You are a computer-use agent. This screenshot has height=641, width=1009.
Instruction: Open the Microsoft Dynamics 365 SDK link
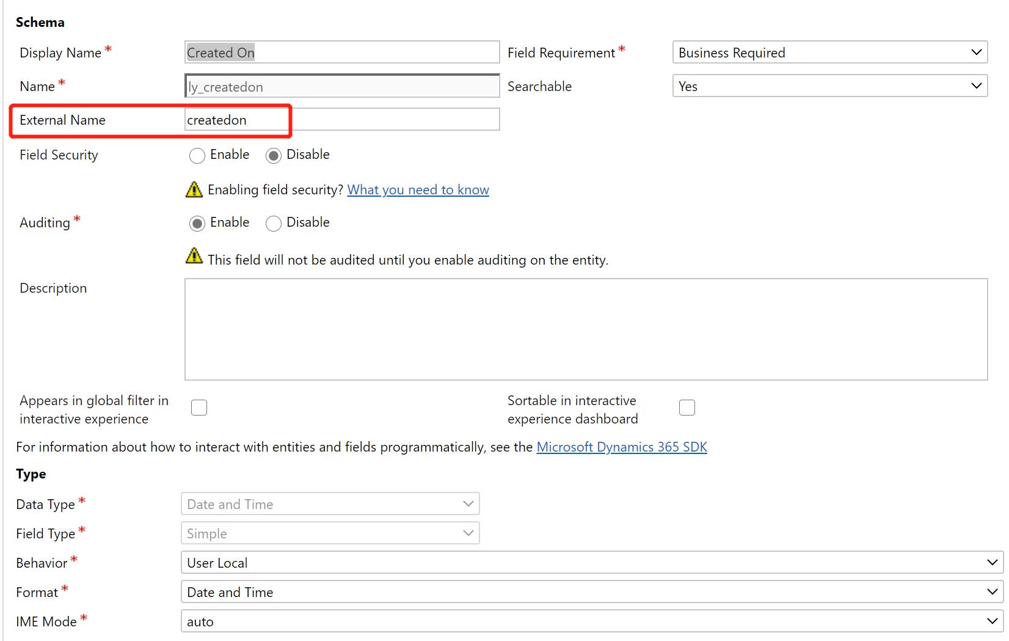[x=622, y=447]
